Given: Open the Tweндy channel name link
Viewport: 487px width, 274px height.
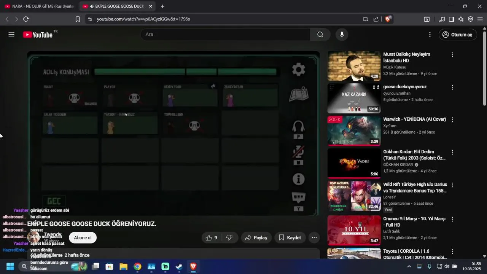Looking at the screenshot, I should 53,234.
